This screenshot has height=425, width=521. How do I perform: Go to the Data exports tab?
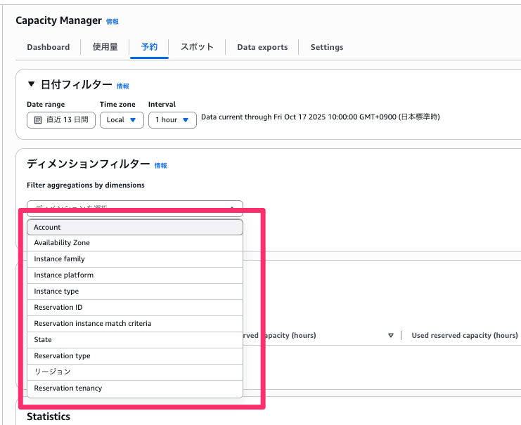click(262, 47)
